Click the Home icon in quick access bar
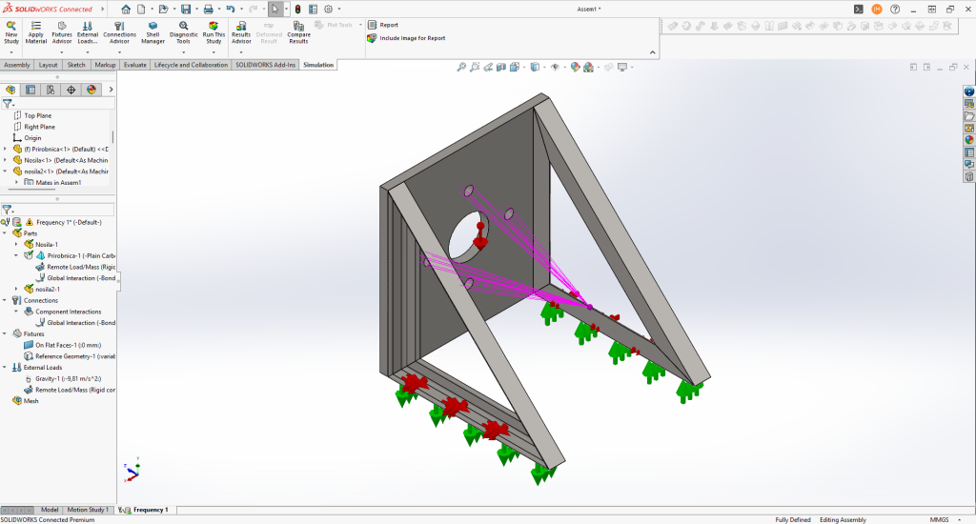 click(x=126, y=10)
